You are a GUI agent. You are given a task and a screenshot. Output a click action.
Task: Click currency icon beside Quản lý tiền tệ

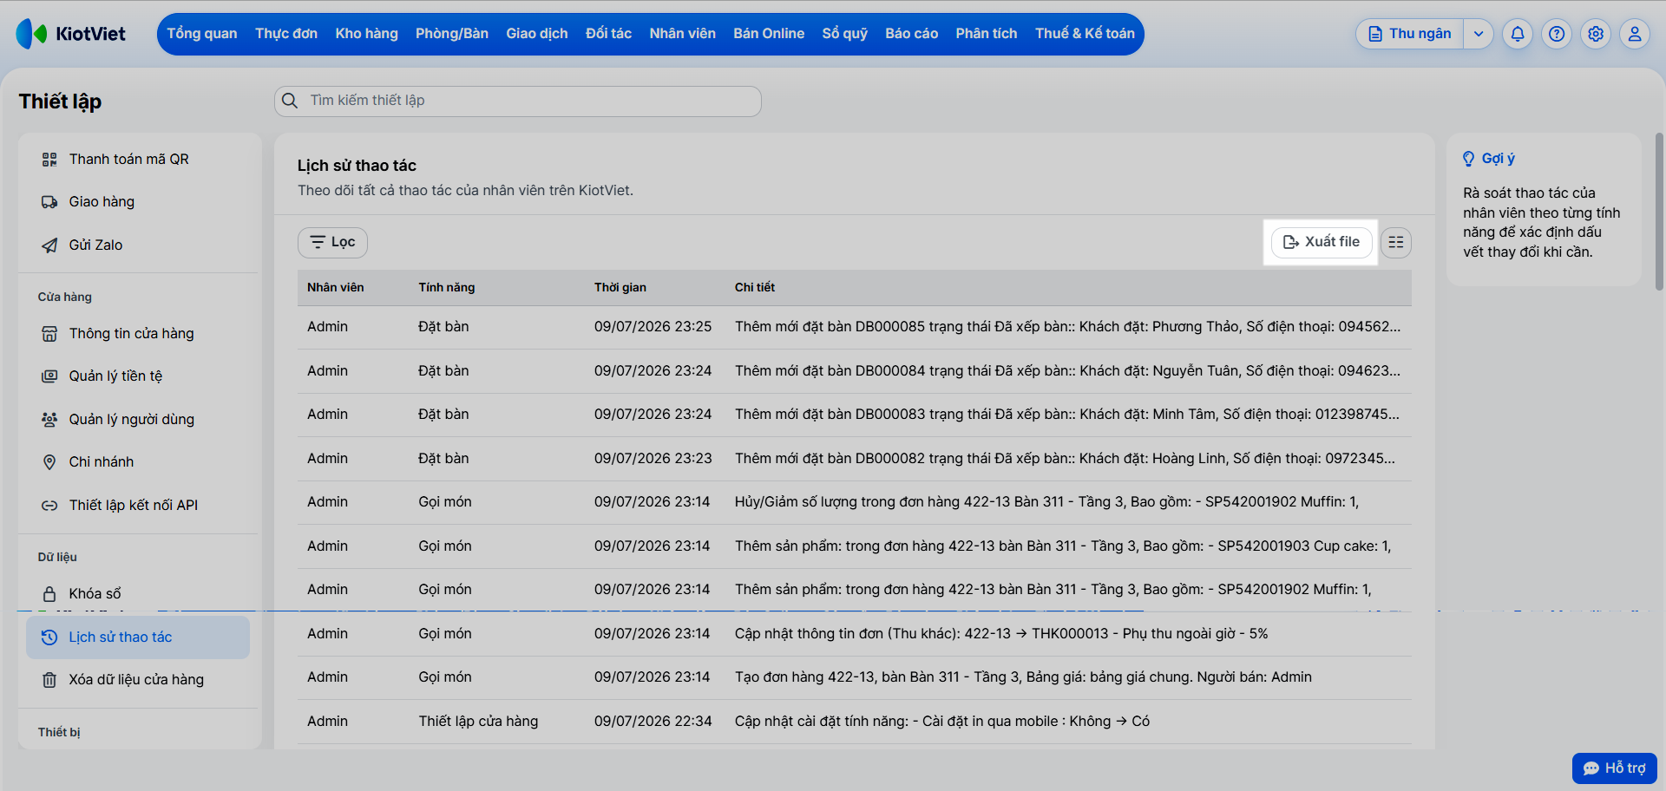point(49,376)
